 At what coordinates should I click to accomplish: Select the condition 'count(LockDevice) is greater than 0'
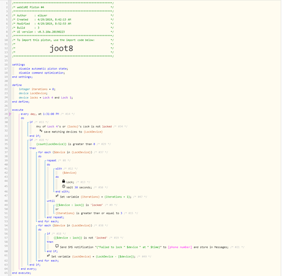point(66,144)
